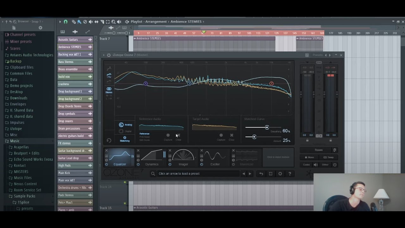This screenshot has height=228, width=405.
Task: Remove the Equalizer module with its X
Action: pyautogui.click(x=107, y=150)
